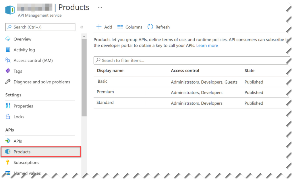Open Columns to customize the table
The image size is (294, 181).
click(x=129, y=27)
